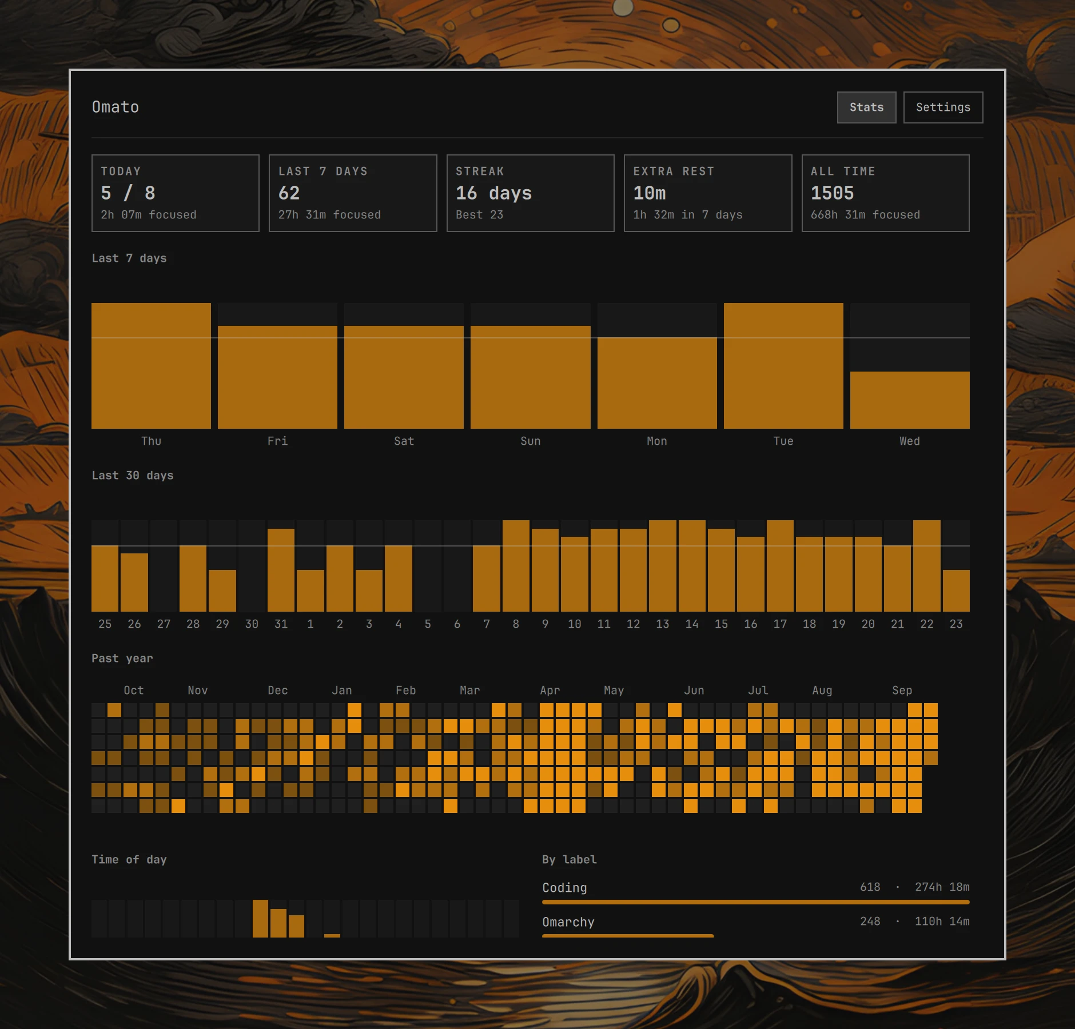Click the Sep month label in Past year
The width and height of the screenshot is (1075, 1029).
(902, 691)
